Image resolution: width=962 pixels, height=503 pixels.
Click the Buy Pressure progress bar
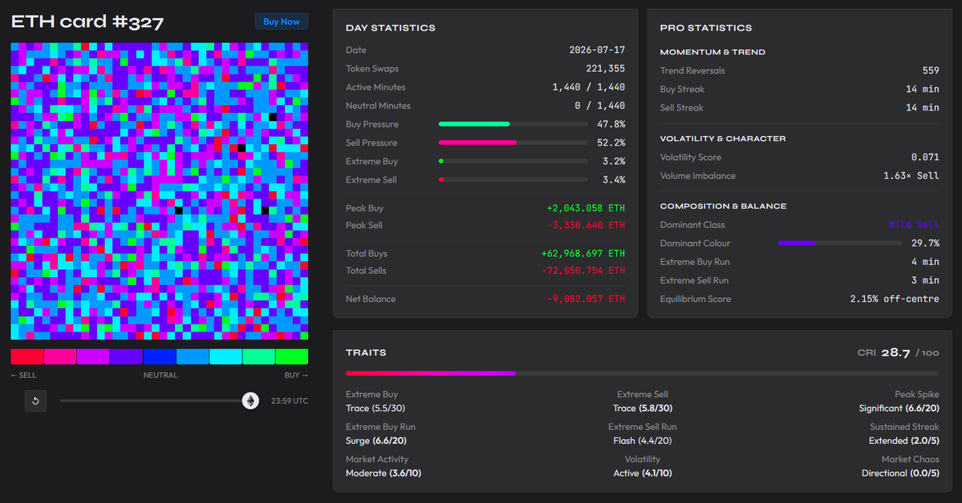[513, 124]
